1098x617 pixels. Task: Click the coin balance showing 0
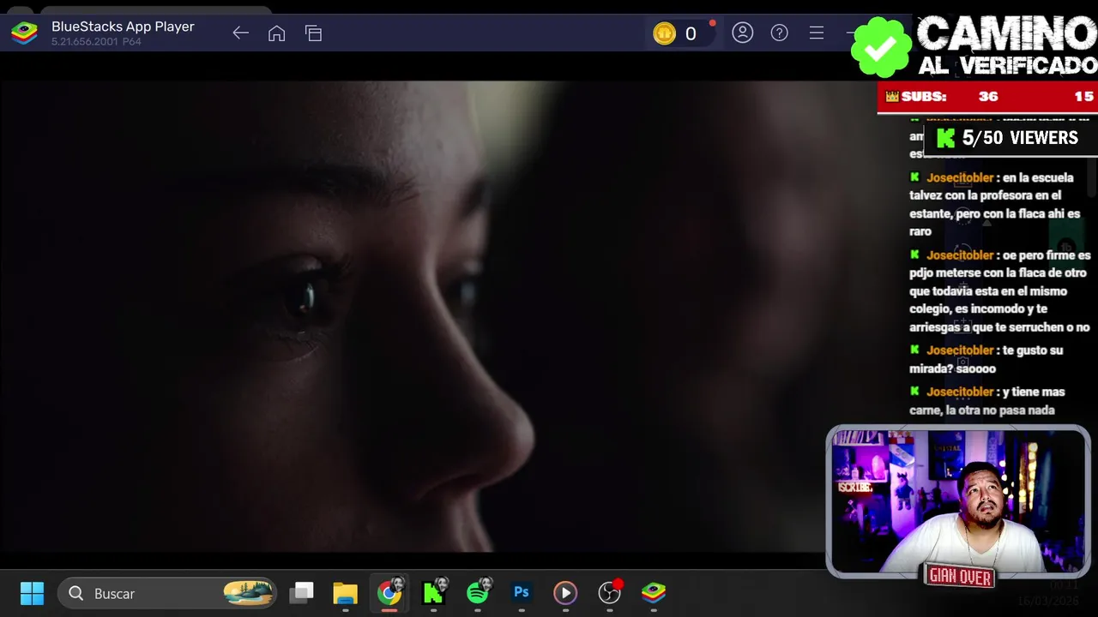click(x=691, y=33)
